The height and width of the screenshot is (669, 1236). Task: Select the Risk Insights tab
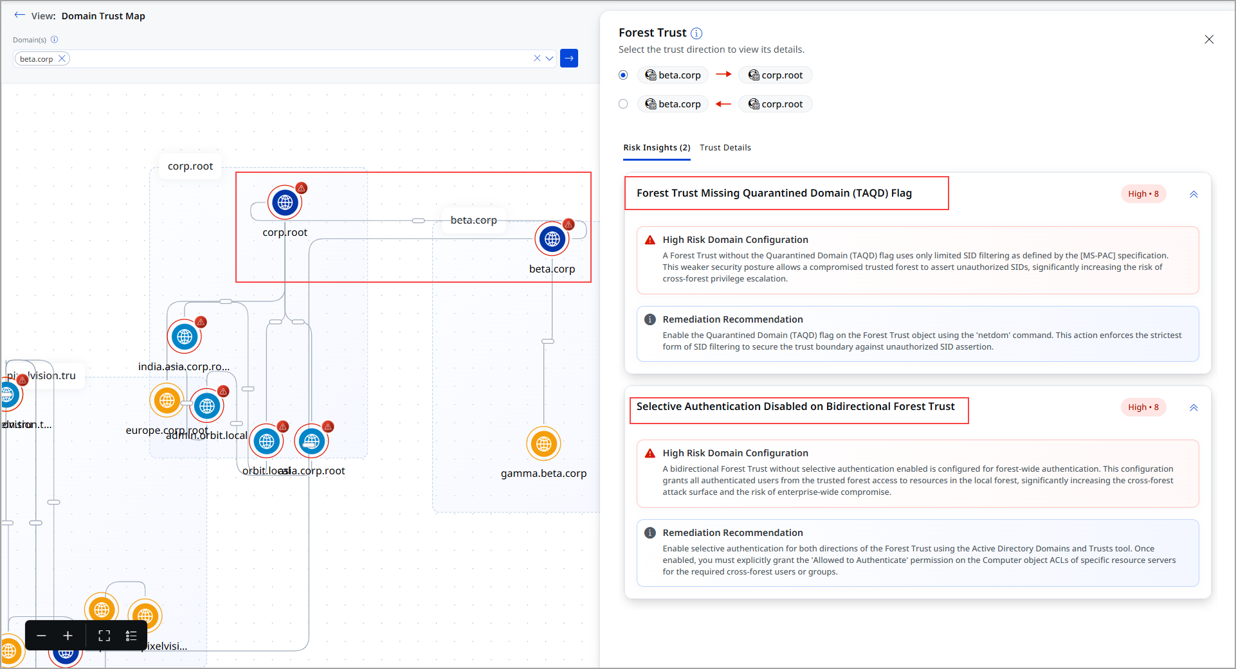(656, 147)
